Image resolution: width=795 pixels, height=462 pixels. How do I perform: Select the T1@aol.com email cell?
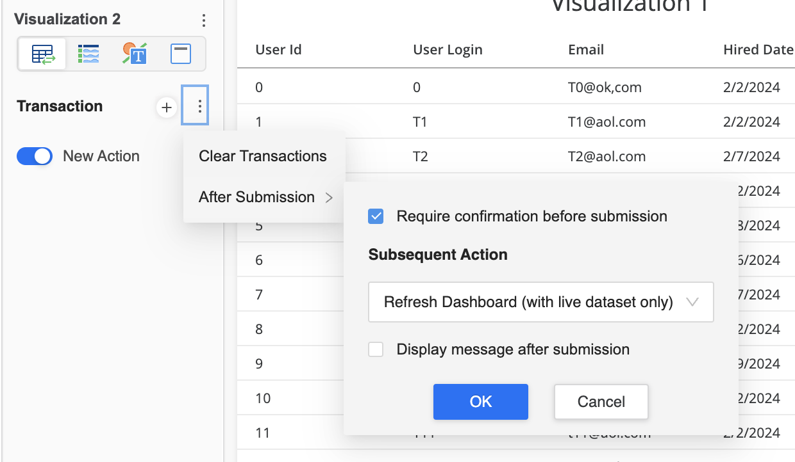point(607,122)
